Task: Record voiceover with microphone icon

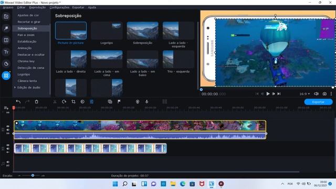Action: [x=147, y=101]
